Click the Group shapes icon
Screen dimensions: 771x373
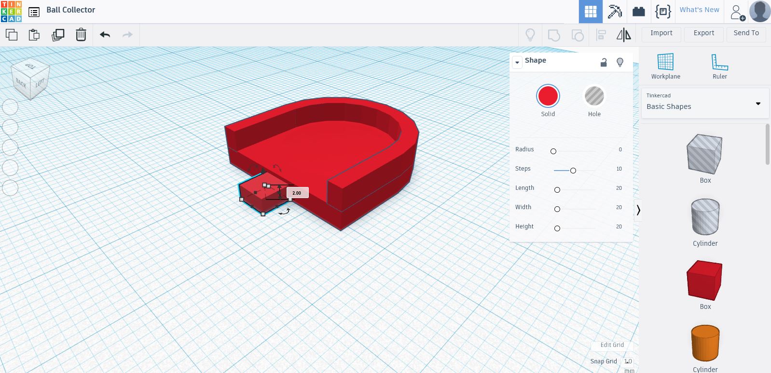(554, 35)
